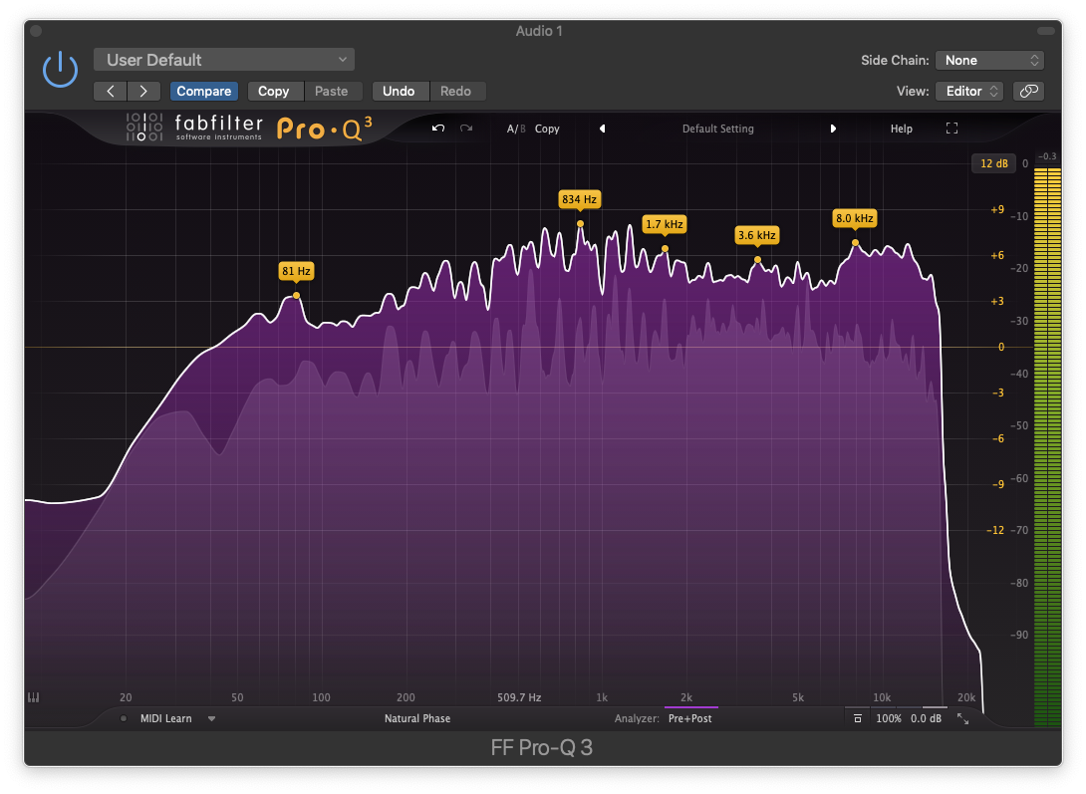This screenshot has width=1086, height=794.
Task: Open the Help menu
Action: (x=901, y=129)
